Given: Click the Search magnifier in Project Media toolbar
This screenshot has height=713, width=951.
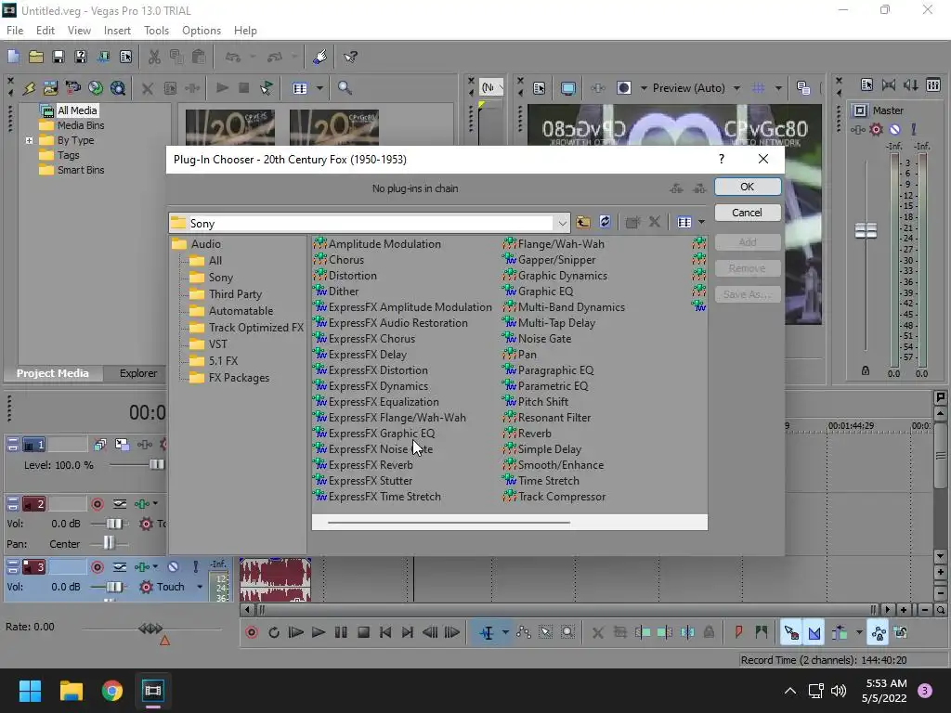Looking at the screenshot, I should pos(345,88).
